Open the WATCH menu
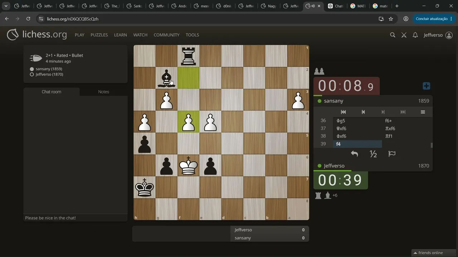This screenshot has width=458, height=257. pos(140,35)
